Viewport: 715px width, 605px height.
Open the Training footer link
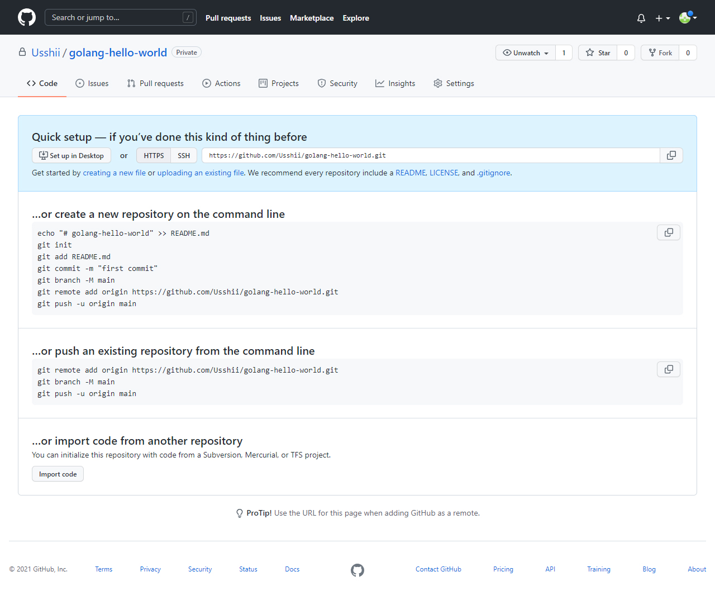coord(599,569)
